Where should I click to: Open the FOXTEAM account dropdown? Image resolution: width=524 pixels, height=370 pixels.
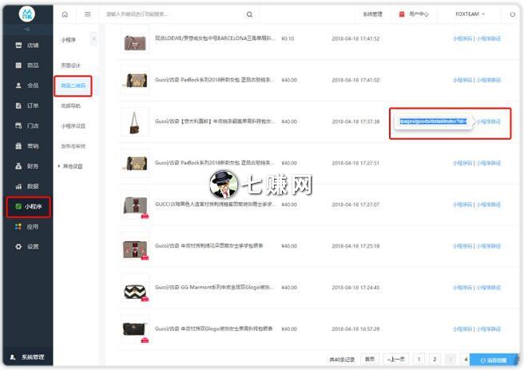tap(471, 14)
